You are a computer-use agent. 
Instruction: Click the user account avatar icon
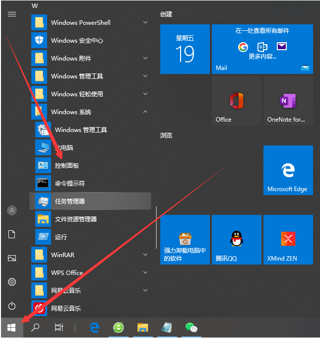pyautogui.click(x=12, y=210)
